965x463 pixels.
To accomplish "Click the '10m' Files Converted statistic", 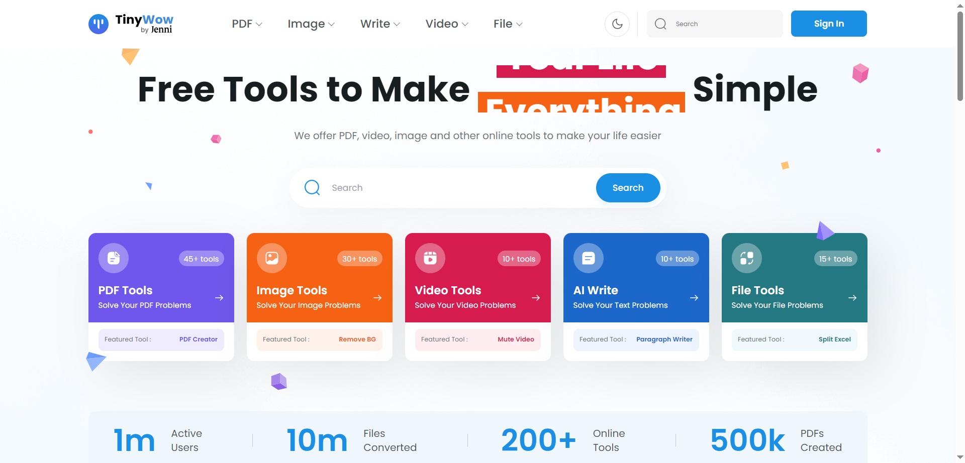I will [x=317, y=440].
